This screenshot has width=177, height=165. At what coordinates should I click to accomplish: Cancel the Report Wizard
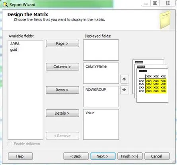[x=157, y=156]
